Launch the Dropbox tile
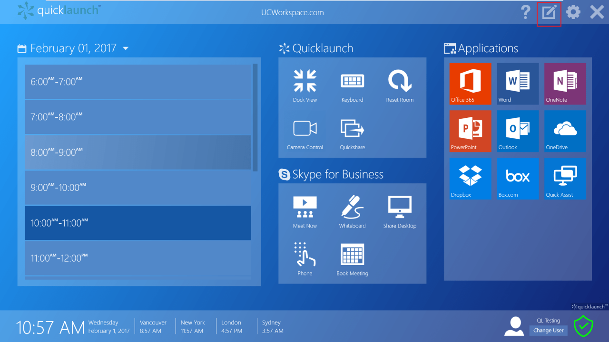609x342 pixels. point(471,179)
